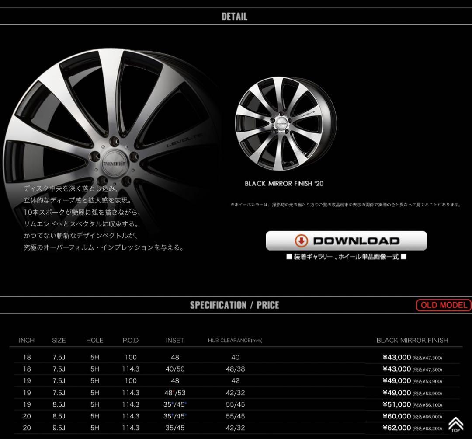Viewport: 472px width, 439px height.
Task: Click the SPECIFICATION / PRICE heading
Action: [x=235, y=305]
